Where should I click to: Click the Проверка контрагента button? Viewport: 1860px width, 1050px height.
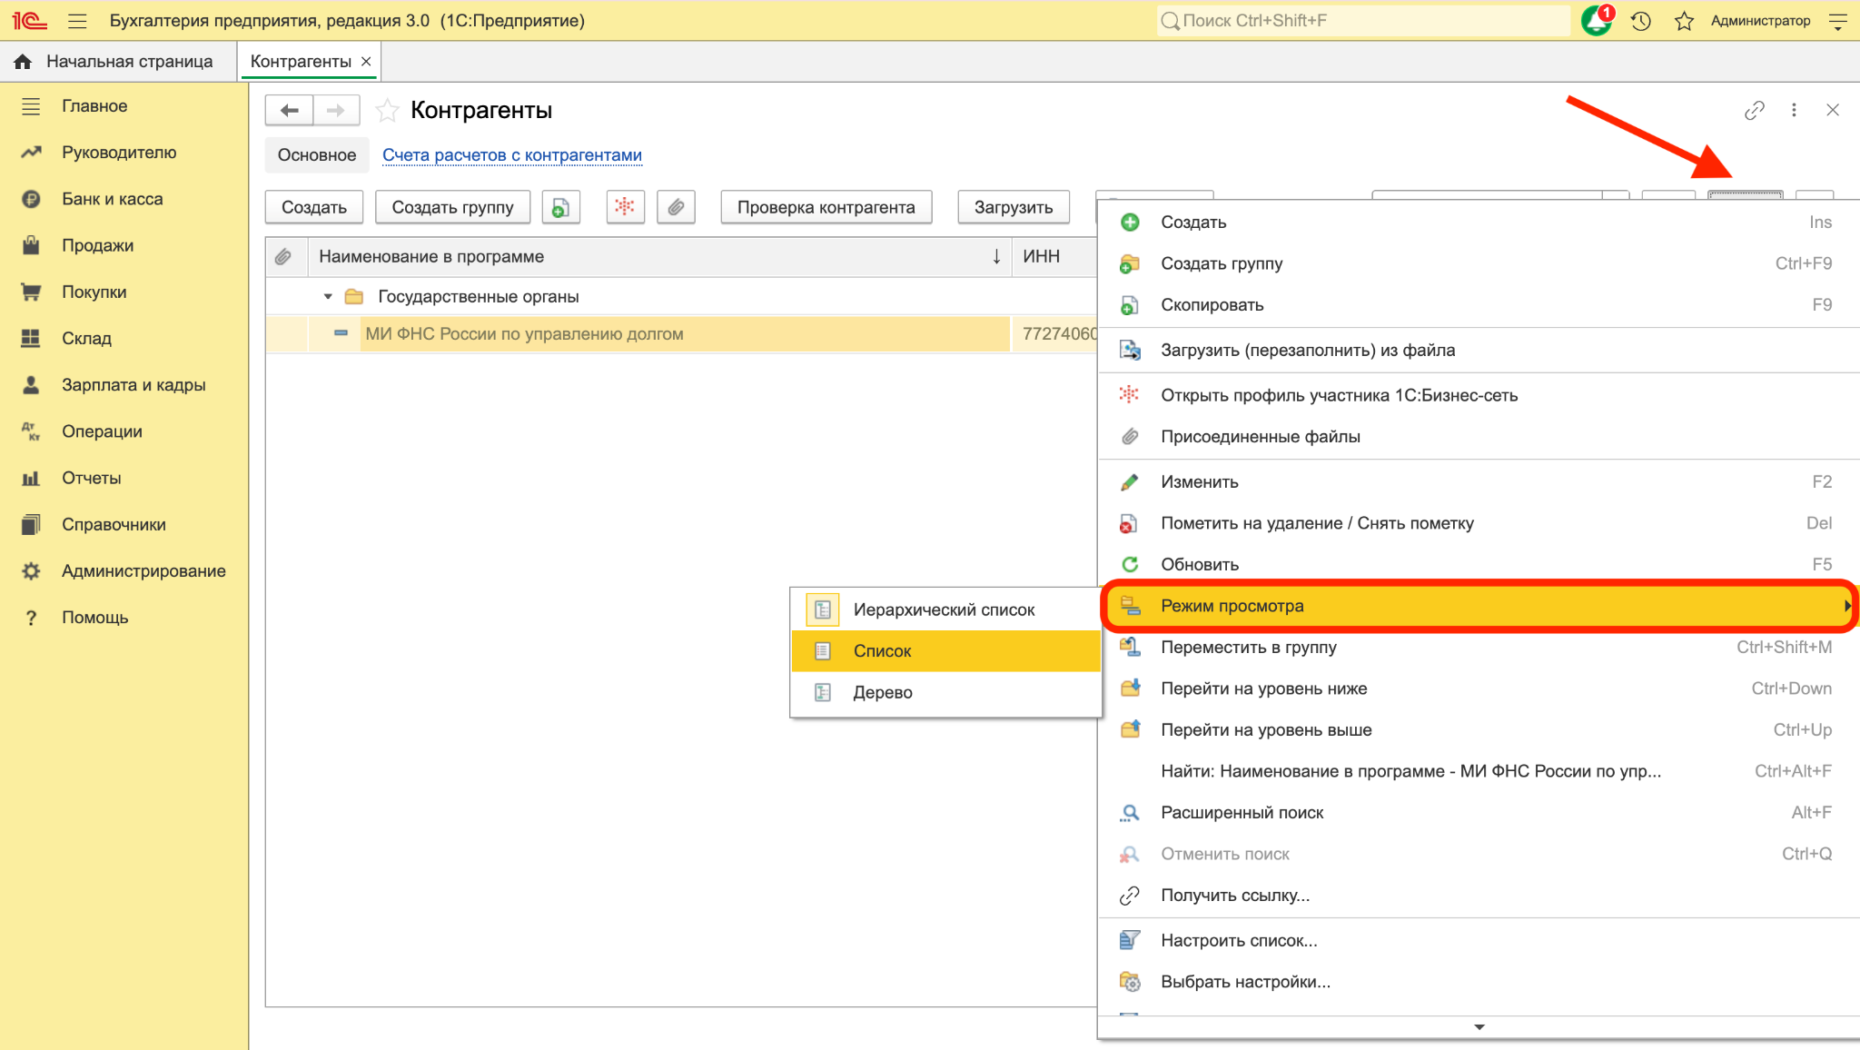826,207
